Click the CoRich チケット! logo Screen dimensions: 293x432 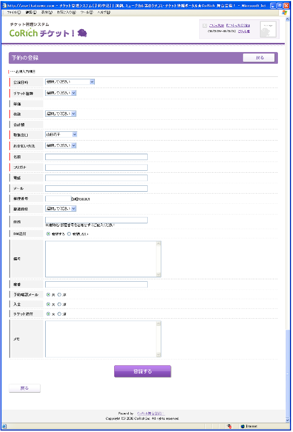pos(48,33)
